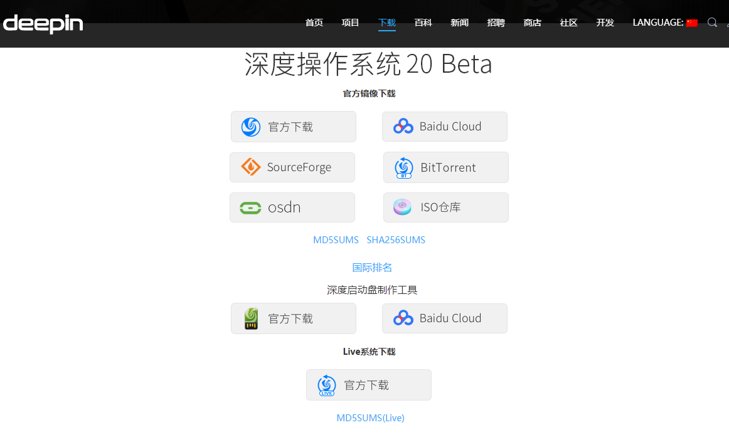Click Baidu Cloud for boot maker tool

tap(444, 318)
